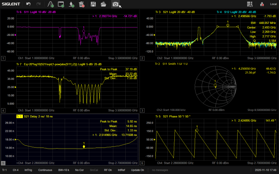This screenshot has width=279, height=174.
Task: Open the menu panel icon at top right
Action: click(x=250, y=4)
